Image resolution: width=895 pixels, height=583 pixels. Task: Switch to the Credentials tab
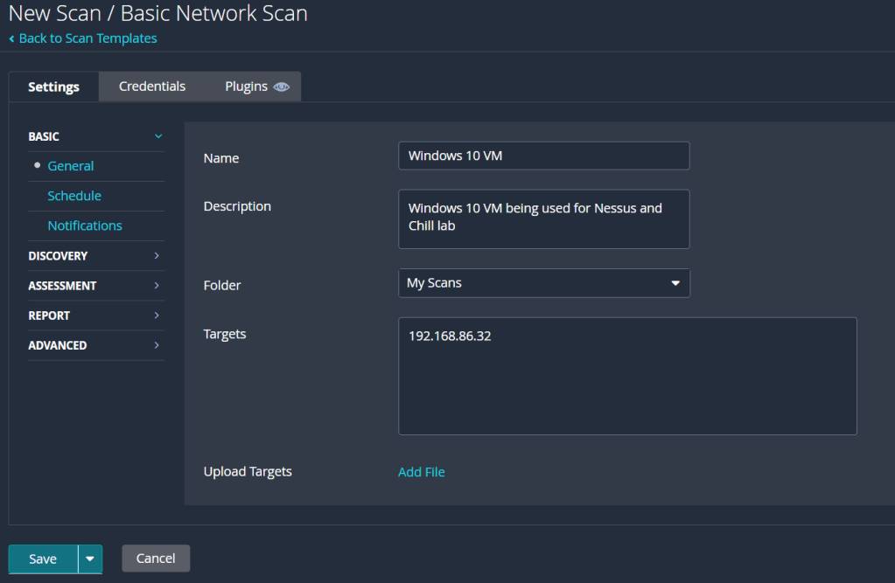tap(152, 87)
